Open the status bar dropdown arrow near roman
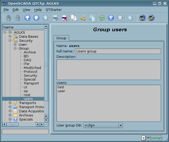169x142 pixels. [143, 138]
